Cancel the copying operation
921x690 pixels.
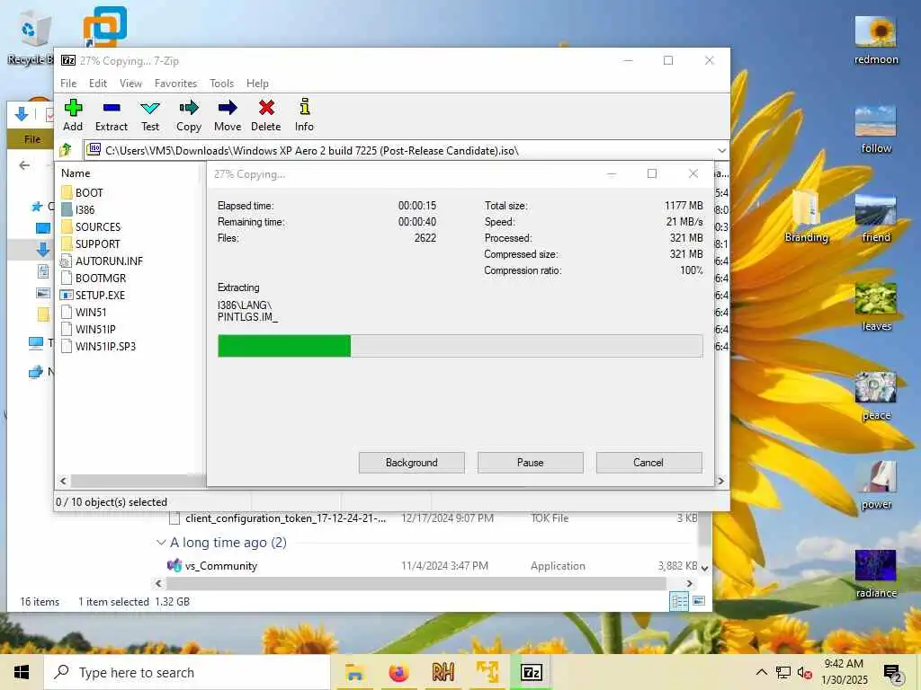coord(648,463)
